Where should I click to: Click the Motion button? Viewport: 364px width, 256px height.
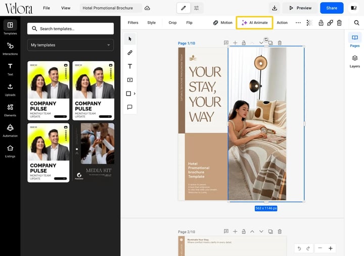point(222,23)
